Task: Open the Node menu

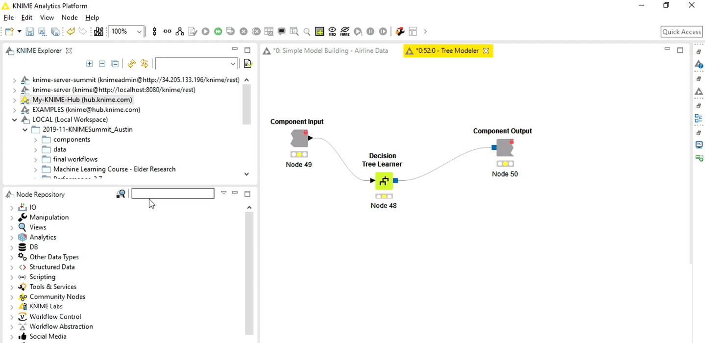Action: point(70,18)
